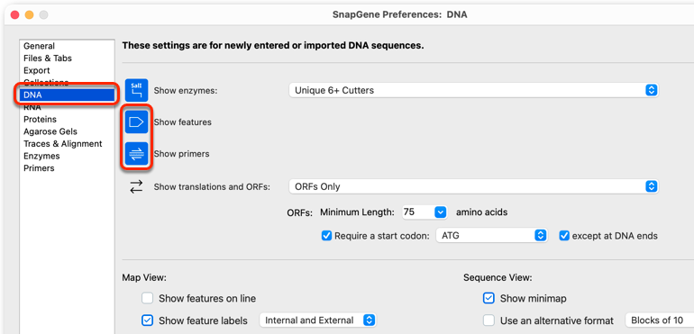Select Traces & Alignment preferences category

pyautogui.click(x=68, y=144)
